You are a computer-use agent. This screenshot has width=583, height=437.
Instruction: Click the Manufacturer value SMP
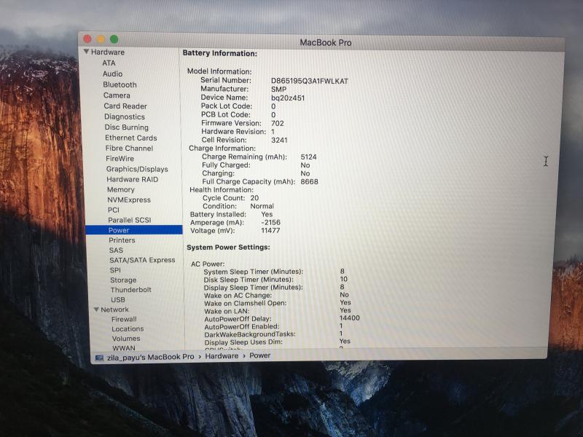[x=279, y=90]
